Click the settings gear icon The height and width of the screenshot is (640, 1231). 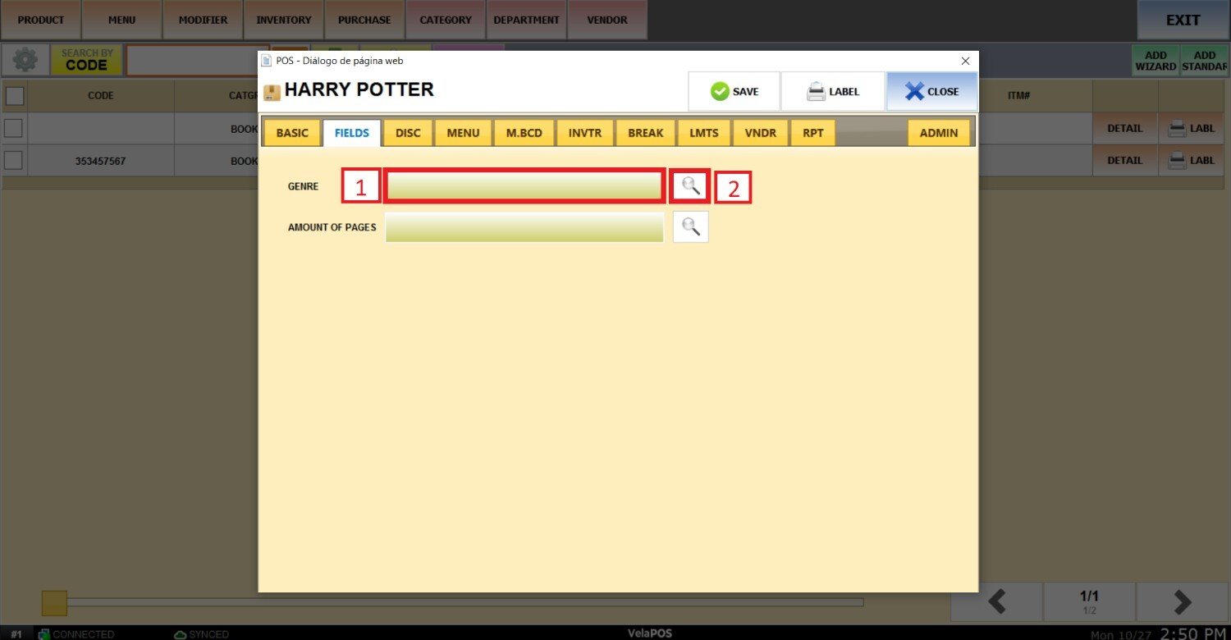pos(25,60)
